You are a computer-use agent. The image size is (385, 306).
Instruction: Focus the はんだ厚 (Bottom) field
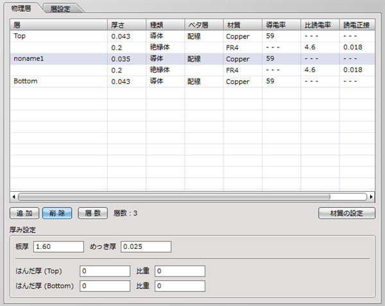105,286
